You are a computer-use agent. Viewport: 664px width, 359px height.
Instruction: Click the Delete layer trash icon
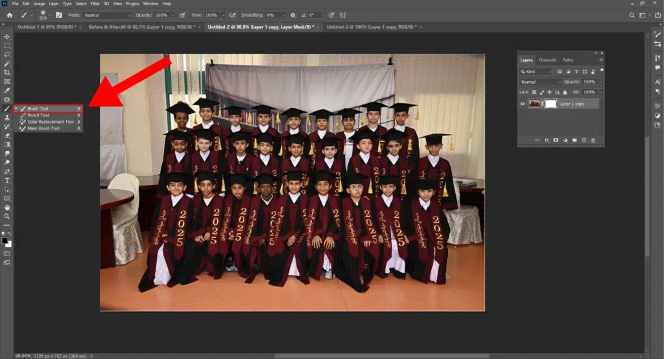(593, 140)
